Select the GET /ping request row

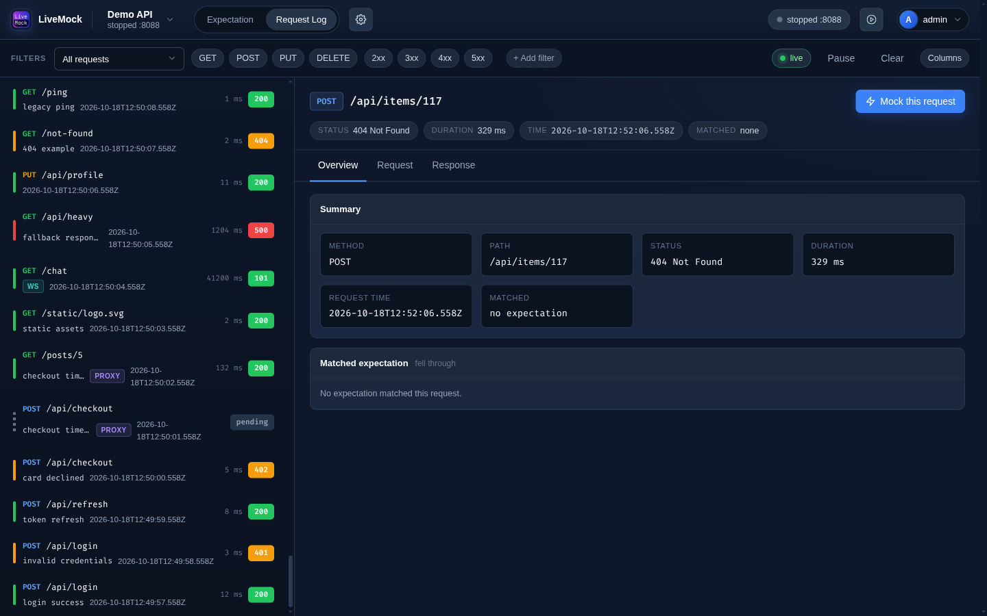pyautogui.click(x=144, y=99)
